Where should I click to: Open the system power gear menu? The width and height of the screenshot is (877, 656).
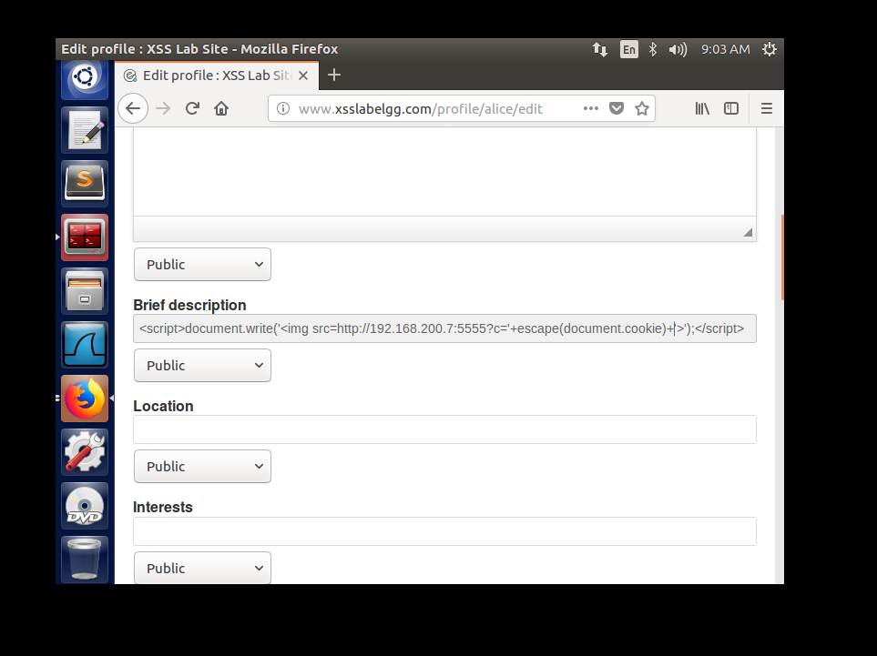[x=770, y=49]
